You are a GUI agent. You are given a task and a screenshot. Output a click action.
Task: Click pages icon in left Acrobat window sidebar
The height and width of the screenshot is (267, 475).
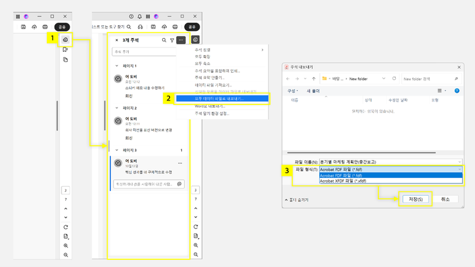coord(65,59)
